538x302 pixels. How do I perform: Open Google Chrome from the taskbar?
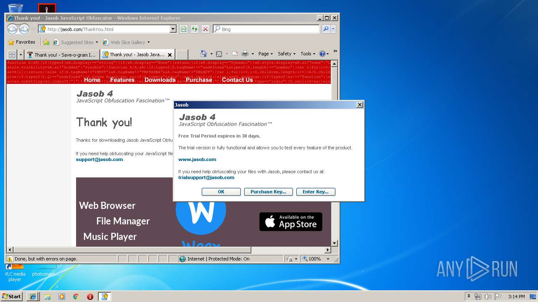point(76,297)
